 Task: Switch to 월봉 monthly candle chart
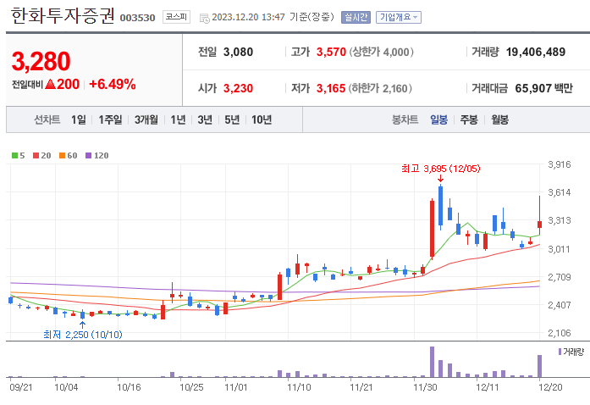coord(499,119)
